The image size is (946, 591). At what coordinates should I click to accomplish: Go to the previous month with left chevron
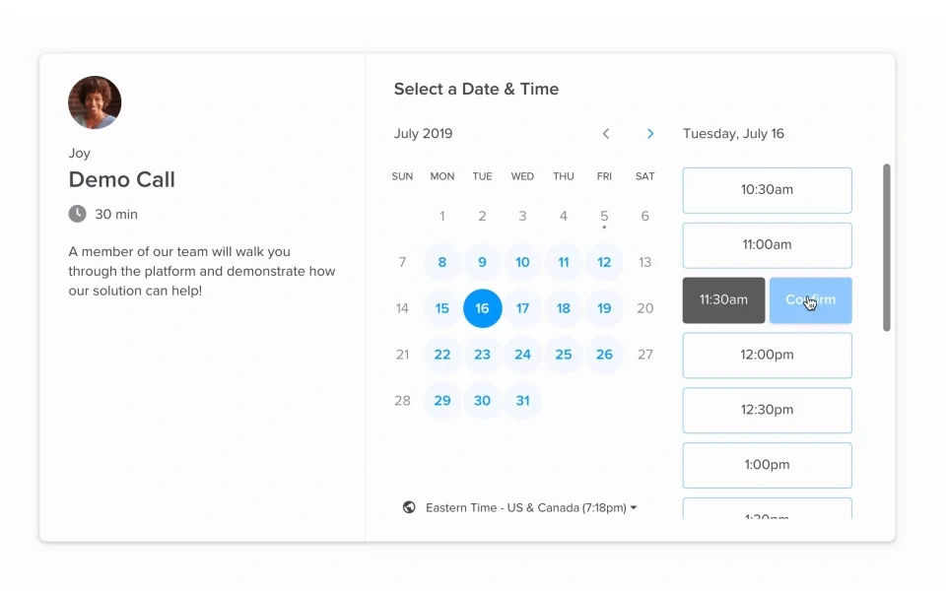pyautogui.click(x=606, y=134)
